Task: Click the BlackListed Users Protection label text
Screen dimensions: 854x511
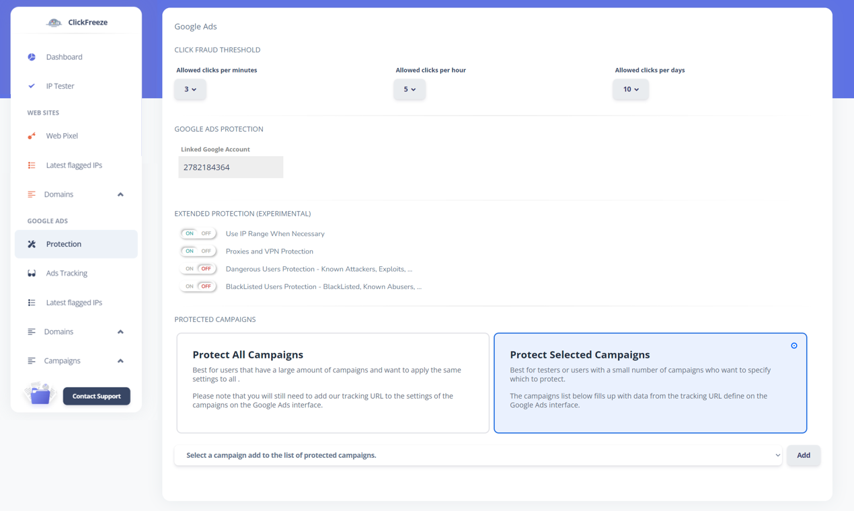Action: [324, 286]
